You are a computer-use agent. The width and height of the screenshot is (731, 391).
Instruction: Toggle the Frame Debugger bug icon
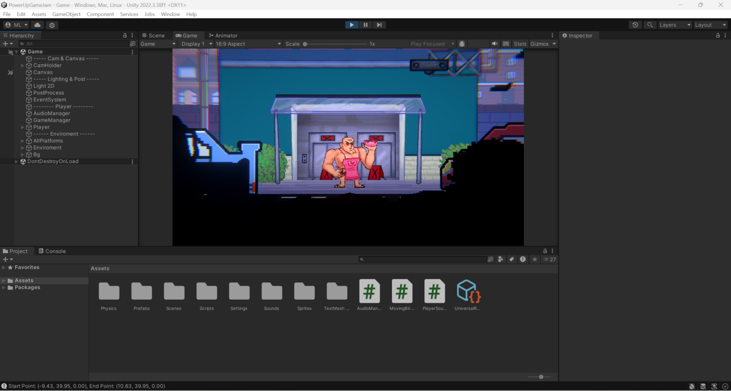click(462, 44)
